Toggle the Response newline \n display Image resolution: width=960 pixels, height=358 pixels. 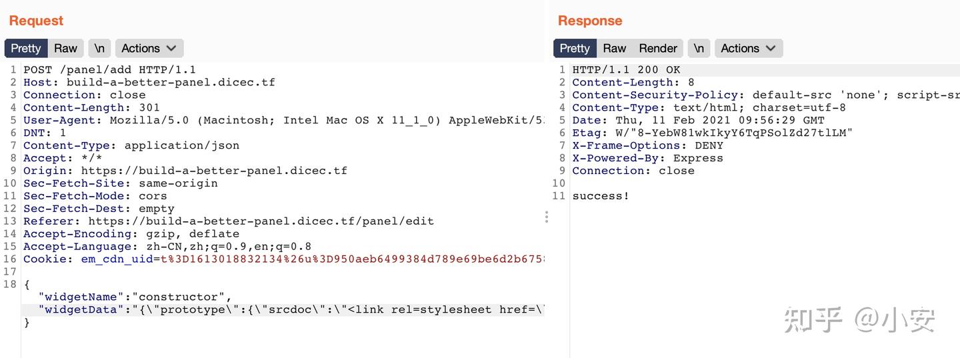pyautogui.click(x=699, y=48)
